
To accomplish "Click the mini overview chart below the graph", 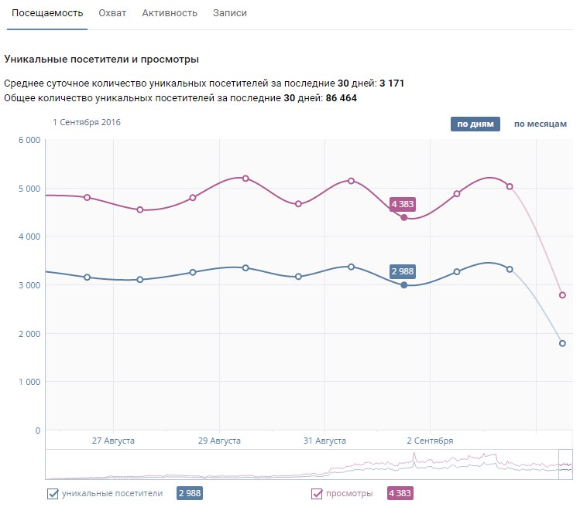I will click(302, 465).
